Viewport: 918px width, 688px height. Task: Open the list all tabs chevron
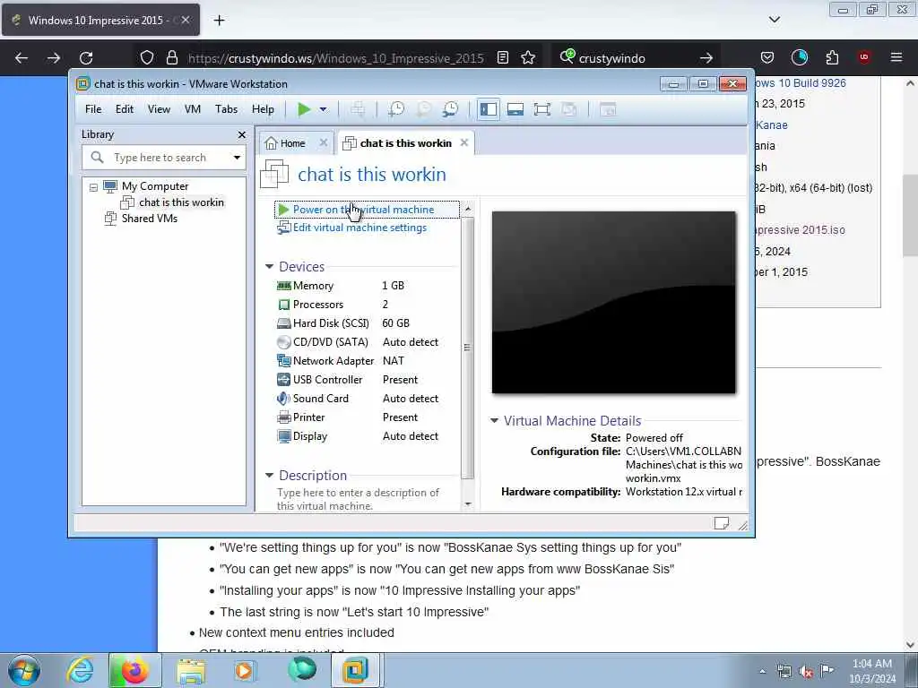point(774,20)
